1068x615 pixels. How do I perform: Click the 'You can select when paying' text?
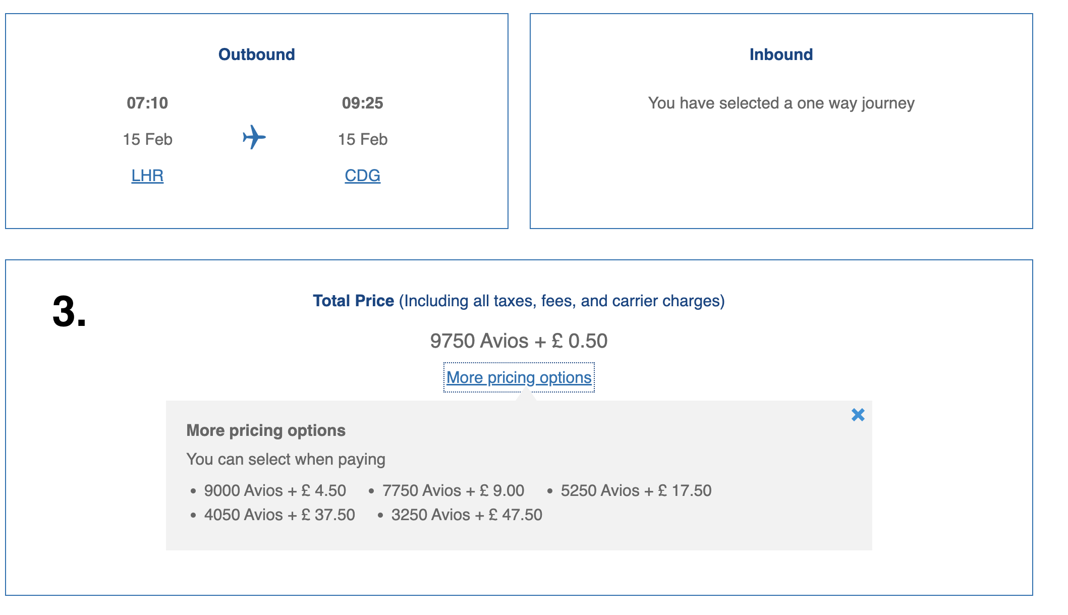click(x=286, y=459)
